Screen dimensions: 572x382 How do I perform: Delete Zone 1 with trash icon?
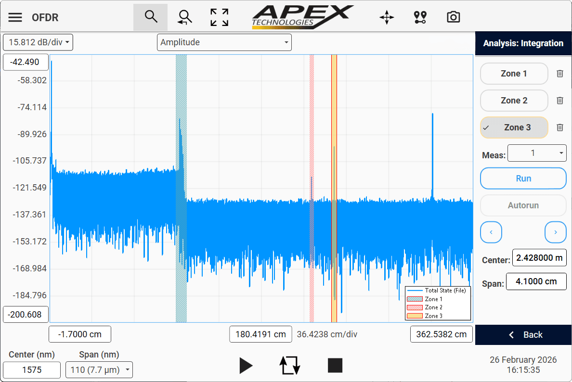(559, 74)
